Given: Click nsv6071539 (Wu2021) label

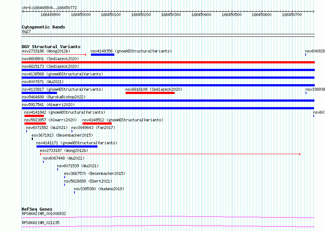Looking at the screenshot, I should [78, 166].
